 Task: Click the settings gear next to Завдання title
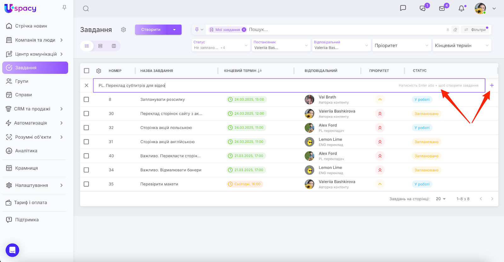tap(123, 30)
